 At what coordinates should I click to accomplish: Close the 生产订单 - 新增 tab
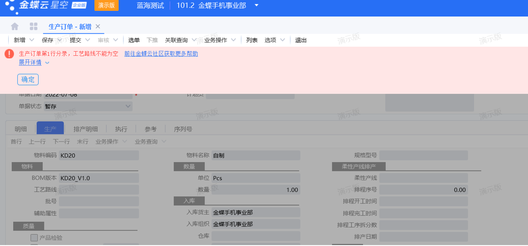pyautogui.click(x=98, y=27)
